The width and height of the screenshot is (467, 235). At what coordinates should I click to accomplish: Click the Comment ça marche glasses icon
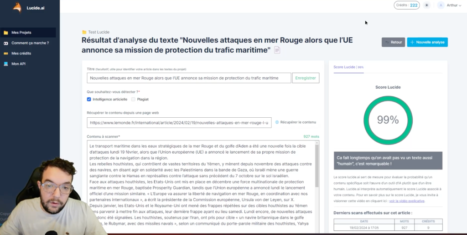click(x=5, y=43)
